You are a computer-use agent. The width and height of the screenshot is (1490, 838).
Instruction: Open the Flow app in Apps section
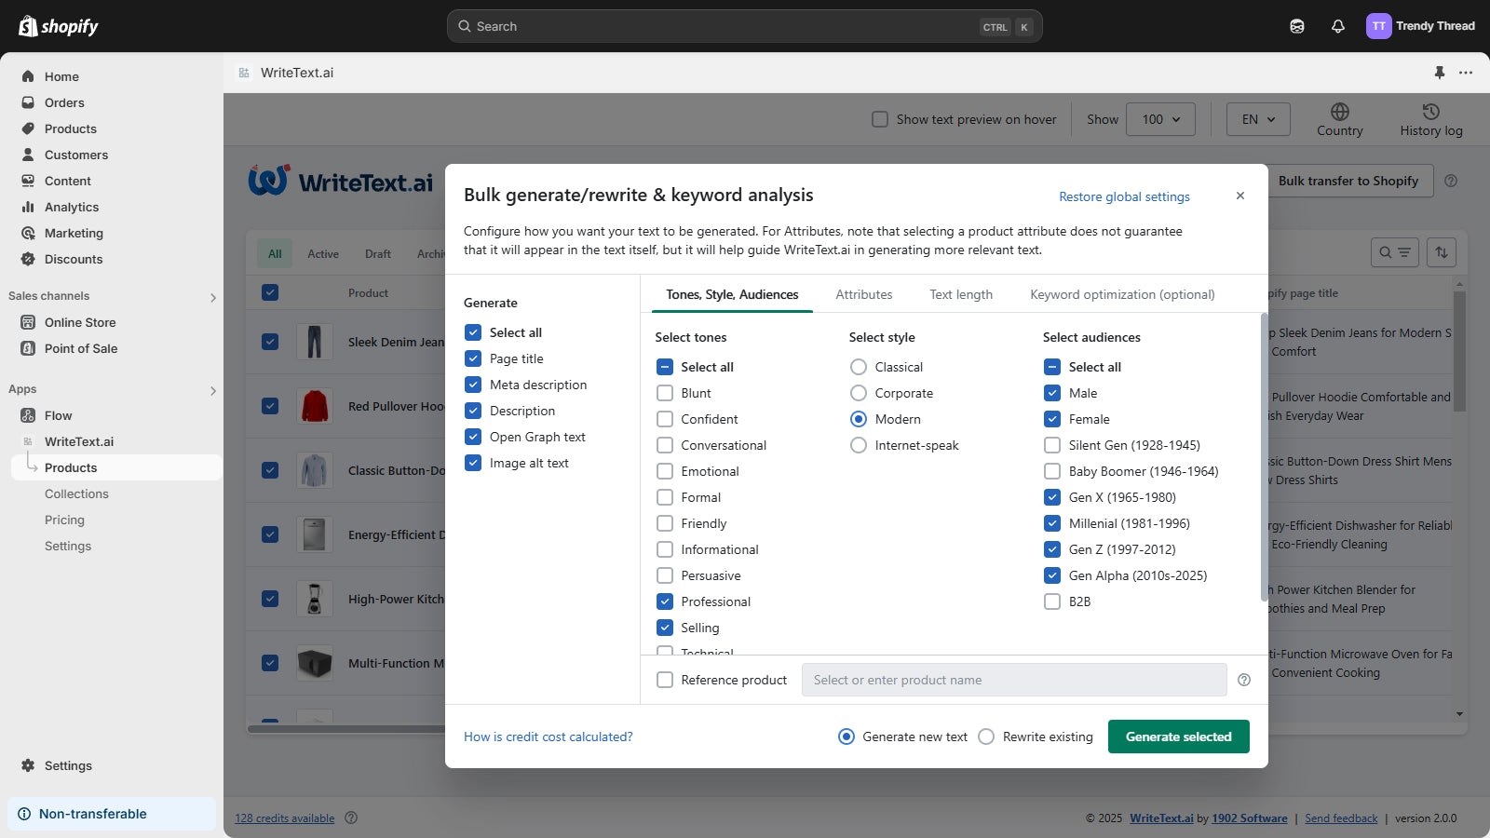click(59, 415)
